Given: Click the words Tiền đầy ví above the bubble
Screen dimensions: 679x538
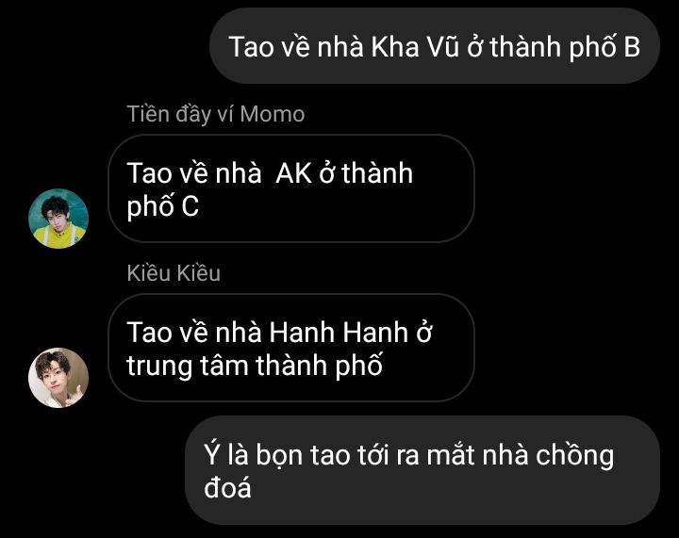Looking at the screenshot, I should click(180, 115).
